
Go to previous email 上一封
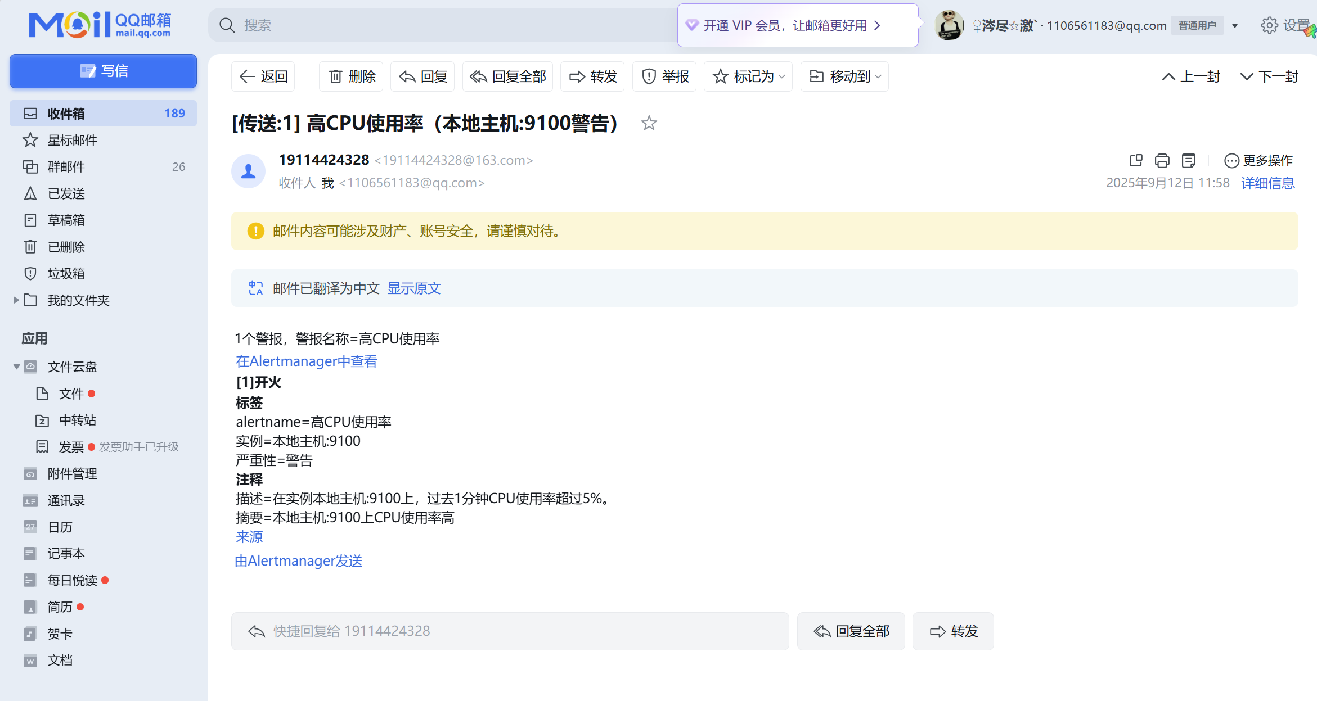tap(1190, 76)
